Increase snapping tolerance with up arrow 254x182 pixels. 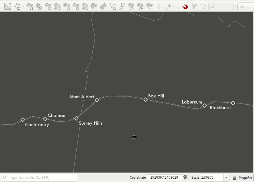coord(236,5)
